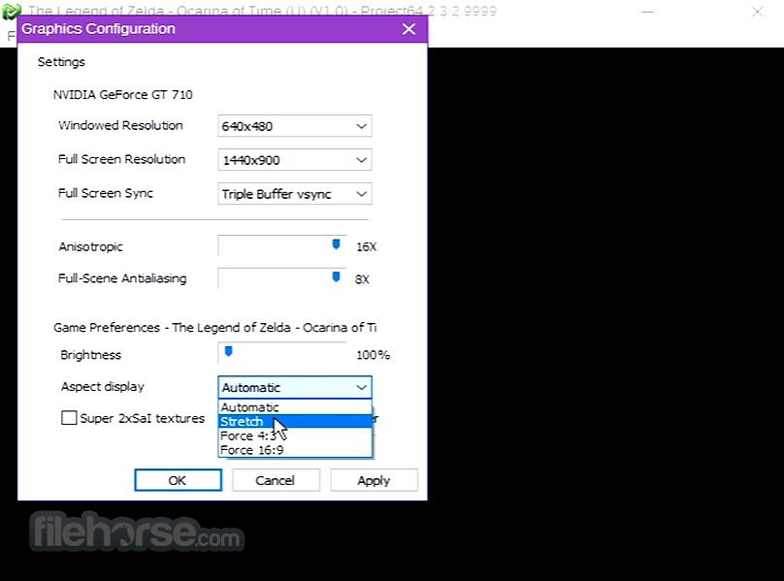Screen dimensions: 784x581
Task: Click the Apply button
Action: (374, 480)
